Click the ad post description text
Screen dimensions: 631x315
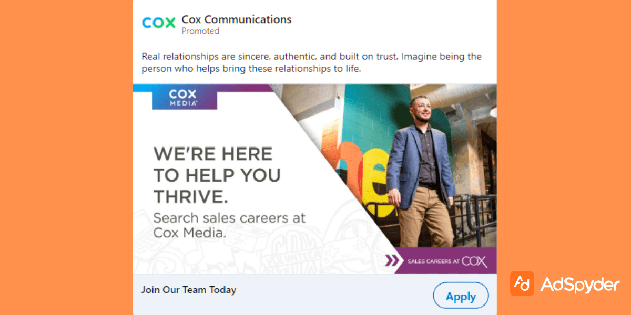pos(311,62)
